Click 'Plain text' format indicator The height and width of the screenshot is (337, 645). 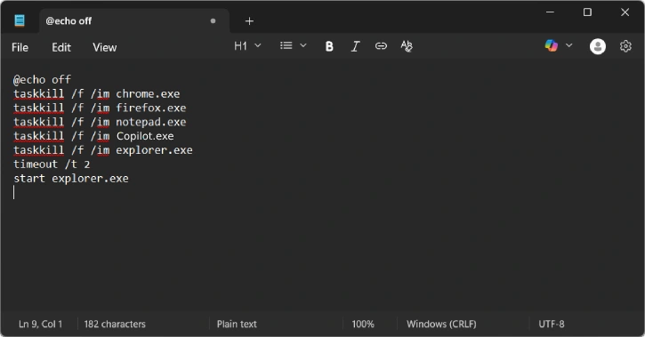coord(237,324)
